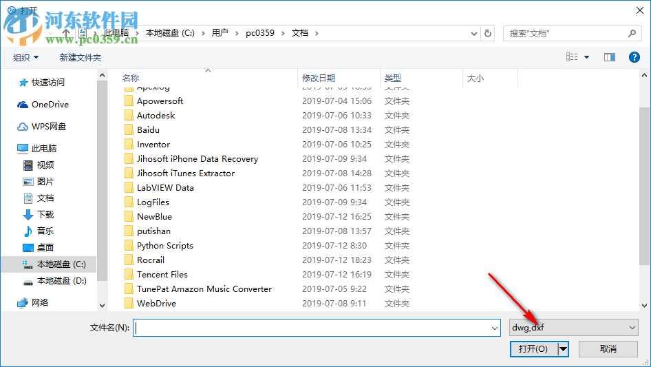Select TunePat Amazon Music Converter folder
Screen dimensions: 651x367
tap(204, 289)
